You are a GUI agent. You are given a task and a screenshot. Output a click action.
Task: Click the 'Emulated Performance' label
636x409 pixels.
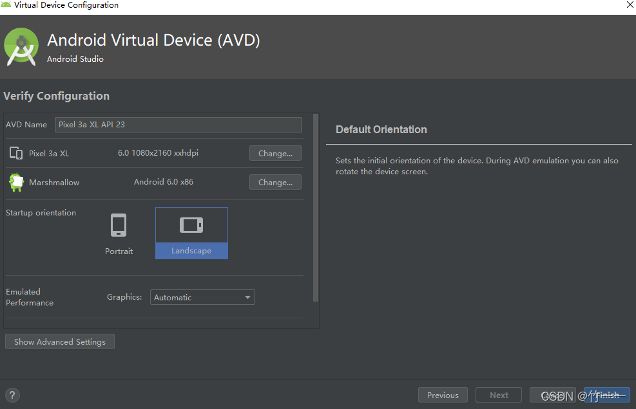(30, 297)
